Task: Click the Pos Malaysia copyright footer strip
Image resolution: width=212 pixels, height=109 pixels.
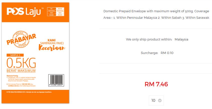Action: click(x=35, y=96)
